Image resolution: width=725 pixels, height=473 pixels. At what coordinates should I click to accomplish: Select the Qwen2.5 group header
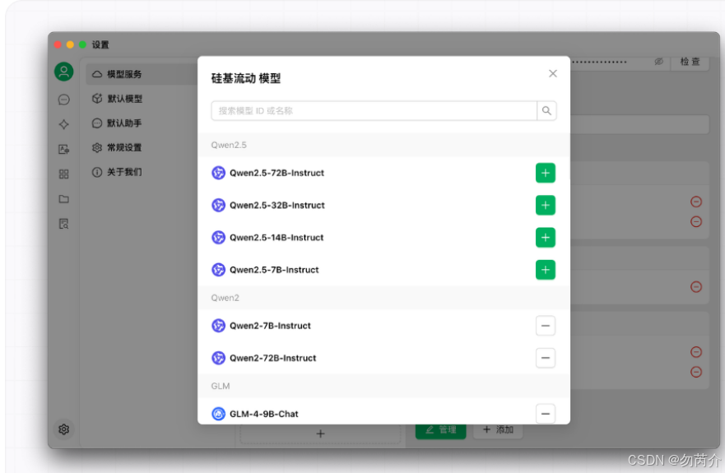tap(383, 145)
